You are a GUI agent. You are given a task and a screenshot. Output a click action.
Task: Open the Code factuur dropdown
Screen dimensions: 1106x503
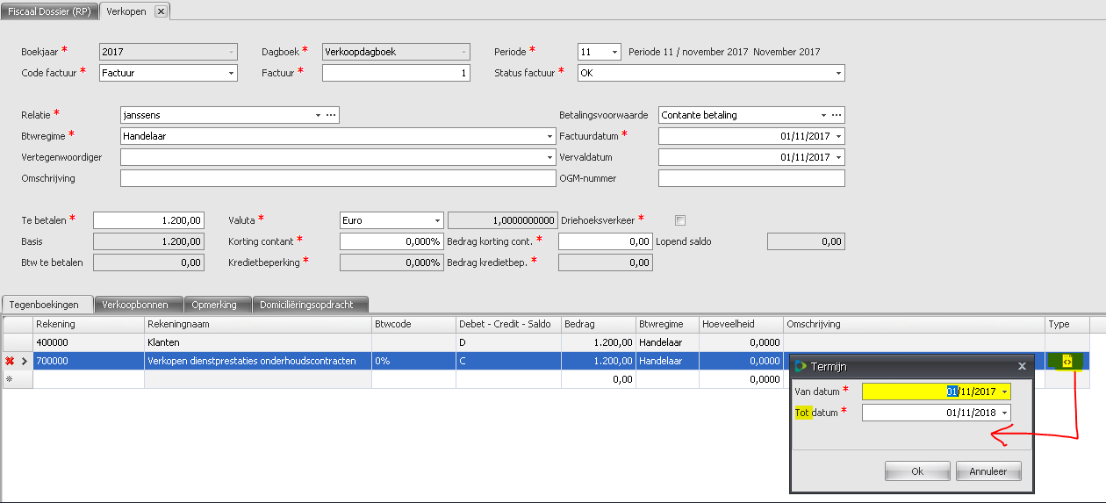(231, 74)
